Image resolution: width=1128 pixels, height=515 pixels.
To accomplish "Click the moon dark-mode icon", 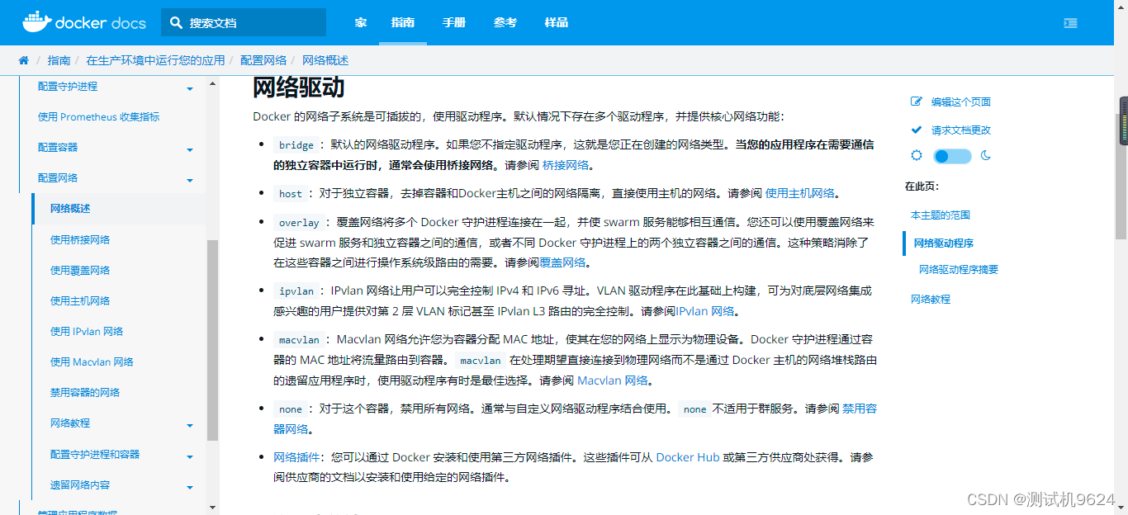I will click(986, 155).
